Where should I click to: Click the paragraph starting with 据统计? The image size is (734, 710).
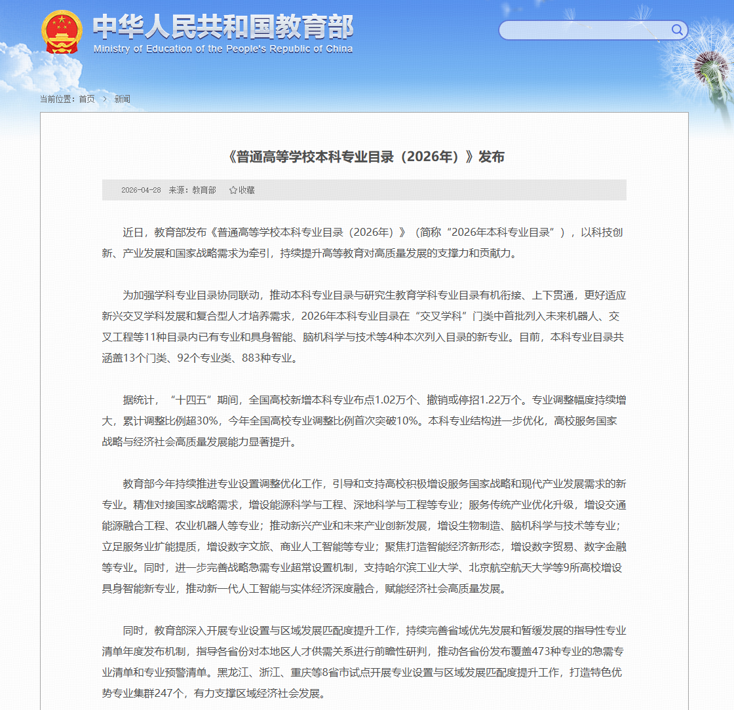coord(364,420)
